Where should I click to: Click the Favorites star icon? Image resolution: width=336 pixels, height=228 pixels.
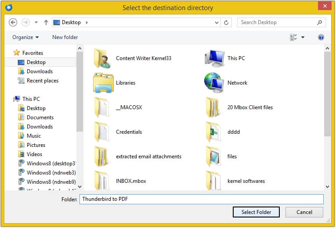(x=17, y=53)
